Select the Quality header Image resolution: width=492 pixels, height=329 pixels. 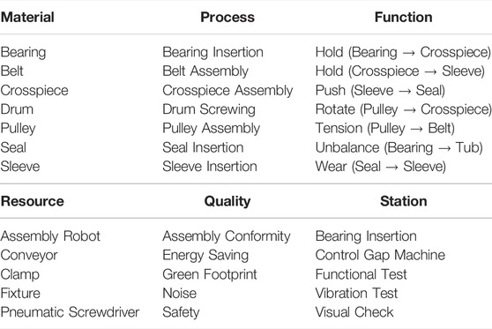click(x=227, y=201)
